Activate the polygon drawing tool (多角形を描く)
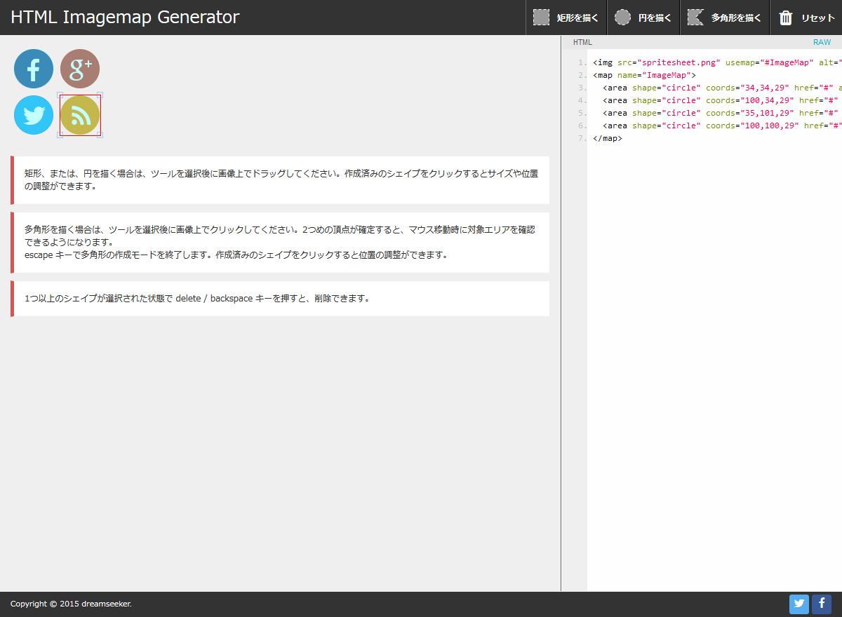The image size is (842, 617). pyautogui.click(x=725, y=18)
